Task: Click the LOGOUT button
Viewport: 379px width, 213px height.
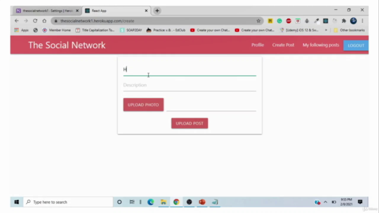Action: (x=356, y=46)
